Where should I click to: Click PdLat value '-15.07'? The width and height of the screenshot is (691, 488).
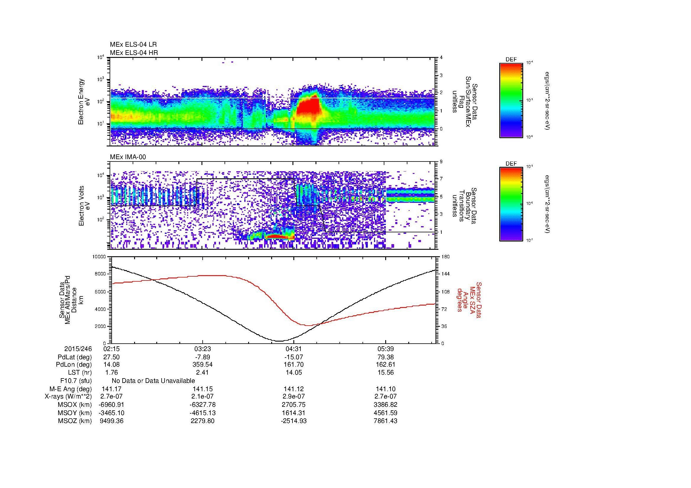(x=294, y=357)
